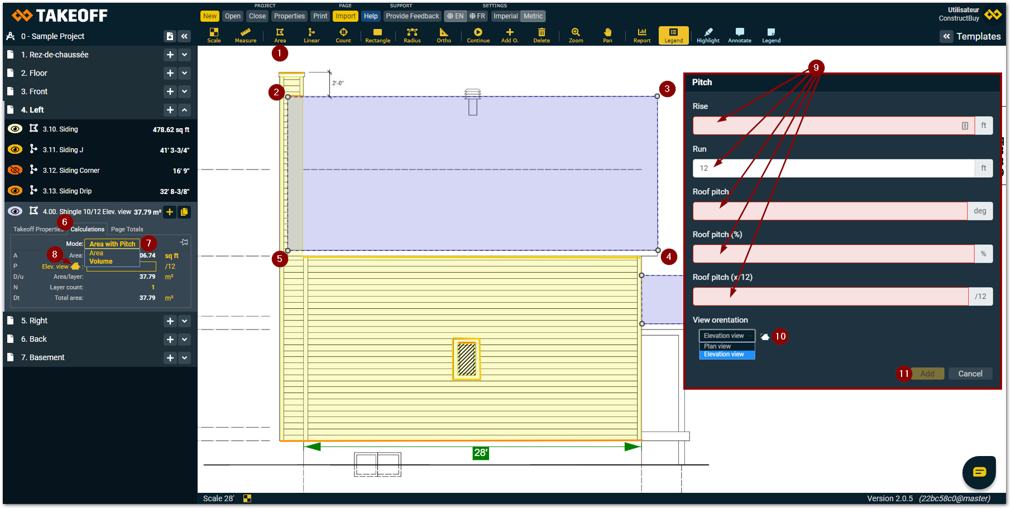Screen dimensions: 1011x509
Task: Enable the Ortho tool
Action: tap(444, 35)
